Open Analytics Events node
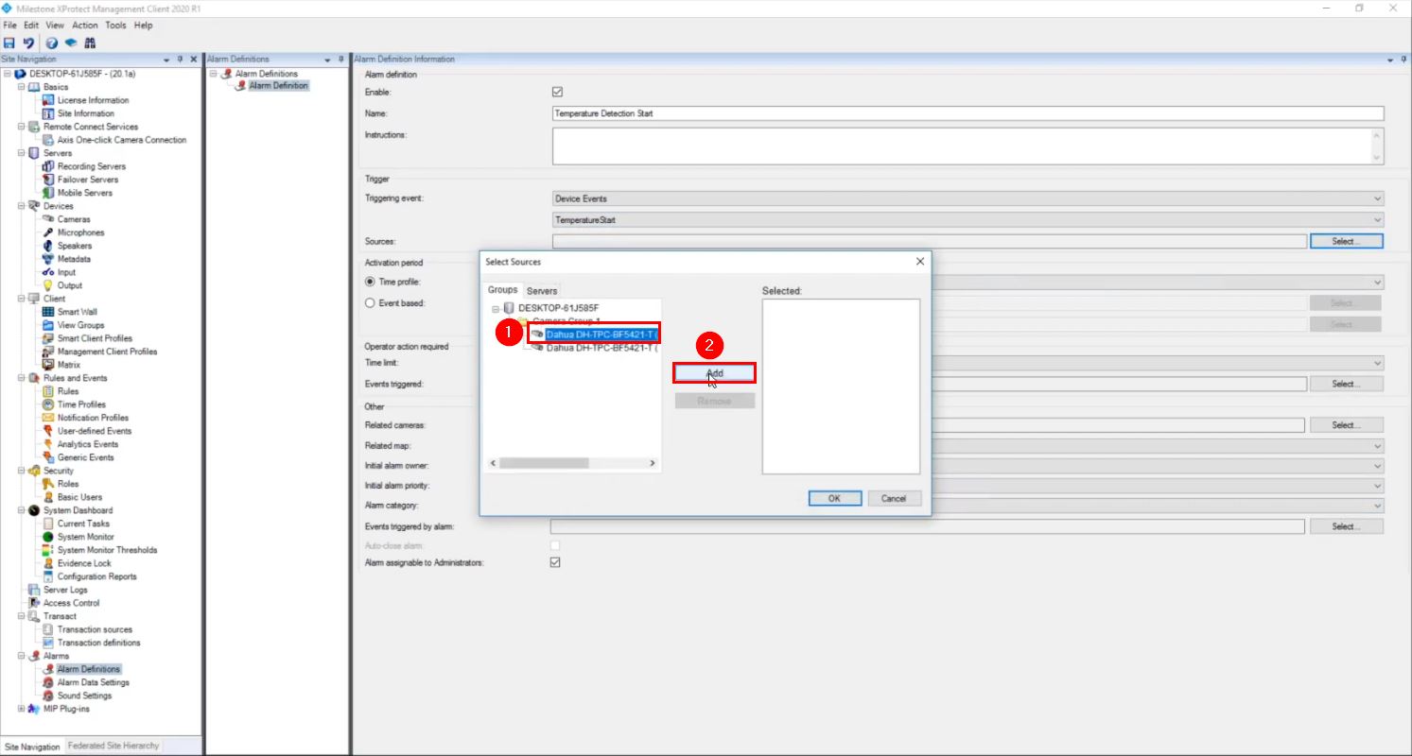1412x756 pixels. coord(88,444)
